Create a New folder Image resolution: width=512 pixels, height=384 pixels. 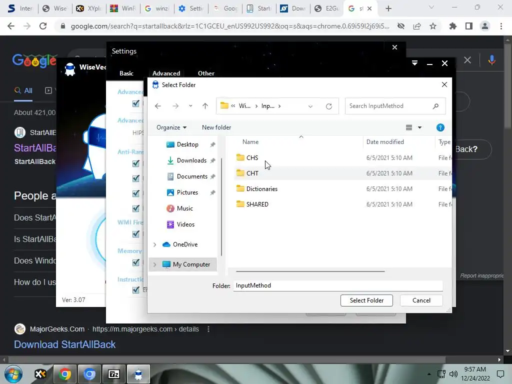[216, 127]
